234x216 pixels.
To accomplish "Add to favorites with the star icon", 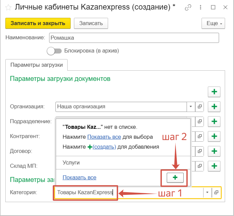I will [x=8, y=7].
